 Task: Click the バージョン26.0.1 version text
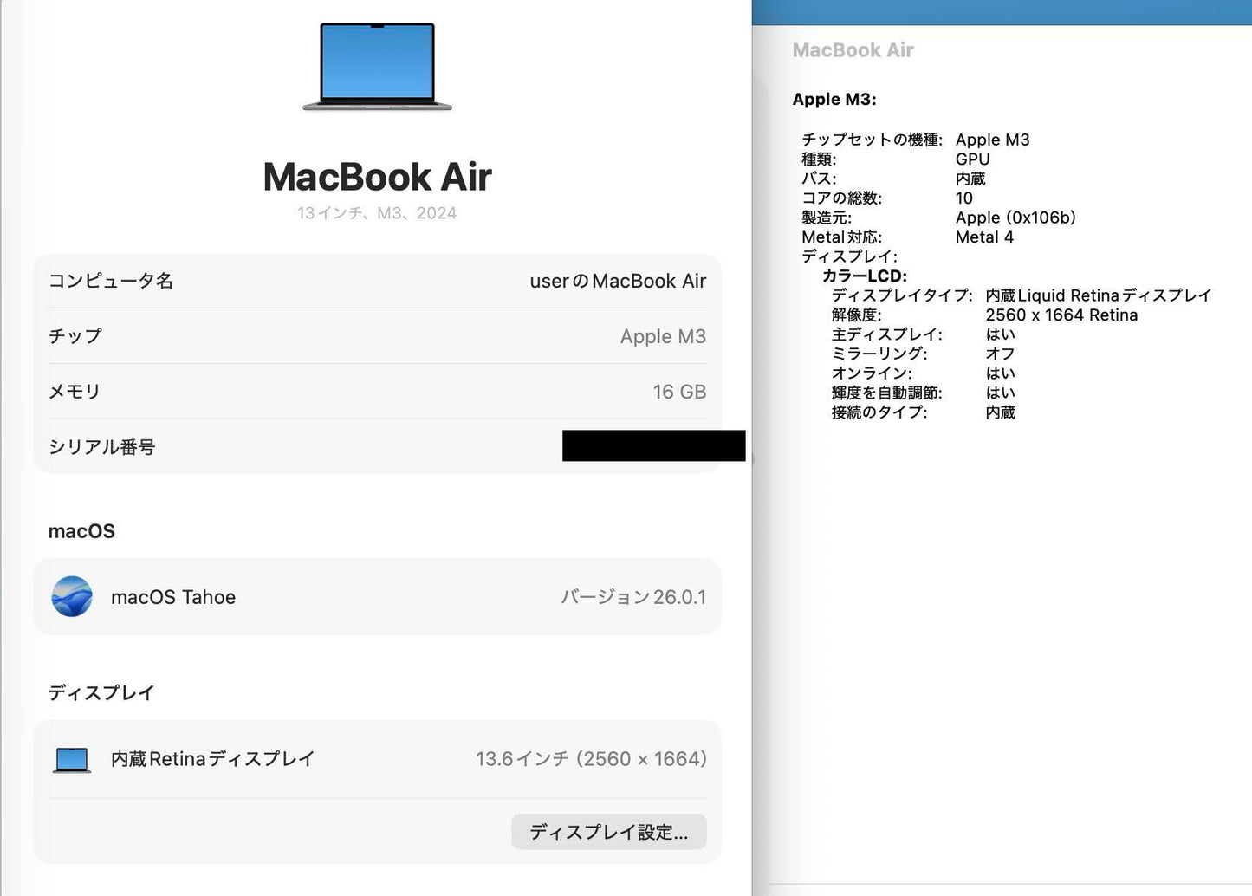(x=634, y=596)
